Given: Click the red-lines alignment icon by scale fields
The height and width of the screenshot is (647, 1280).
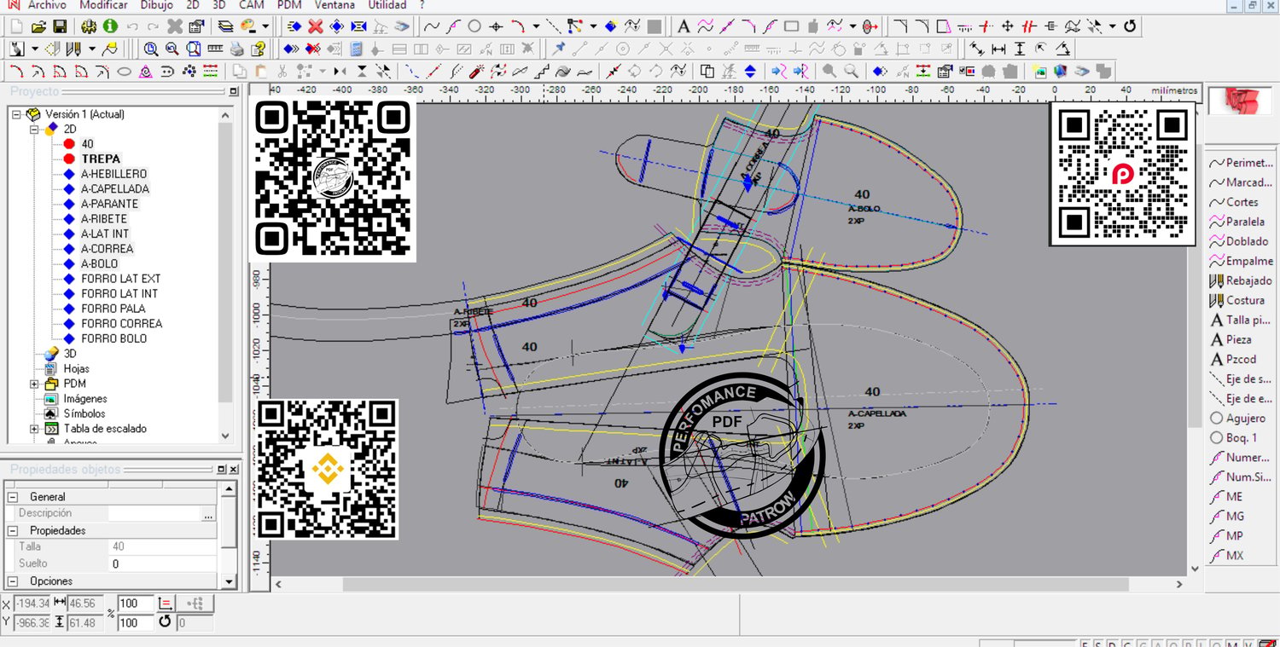Looking at the screenshot, I should 166,604.
